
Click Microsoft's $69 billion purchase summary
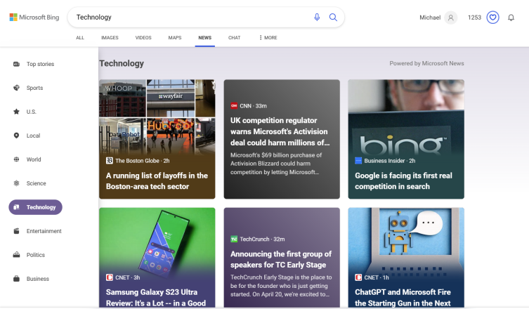[x=276, y=164]
